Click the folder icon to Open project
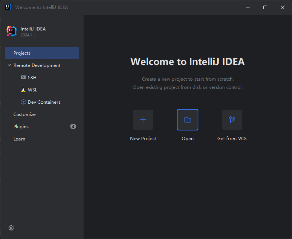292x239 pixels. [x=188, y=120]
